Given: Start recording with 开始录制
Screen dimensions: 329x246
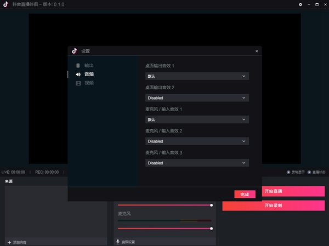Looking at the screenshot, I should [274, 205].
